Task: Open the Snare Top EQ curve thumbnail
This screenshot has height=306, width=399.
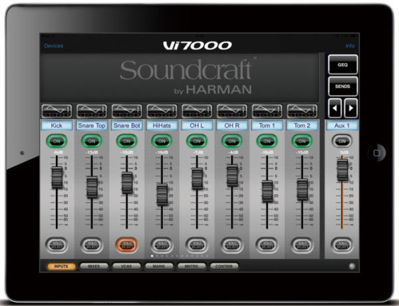Action: pos(92,110)
